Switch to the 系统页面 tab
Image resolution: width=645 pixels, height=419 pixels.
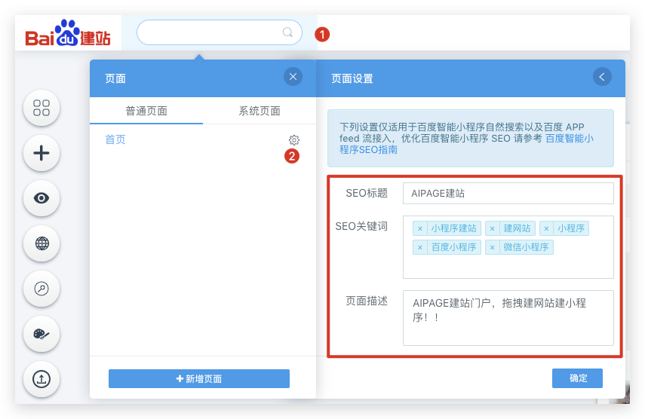pos(260,111)
